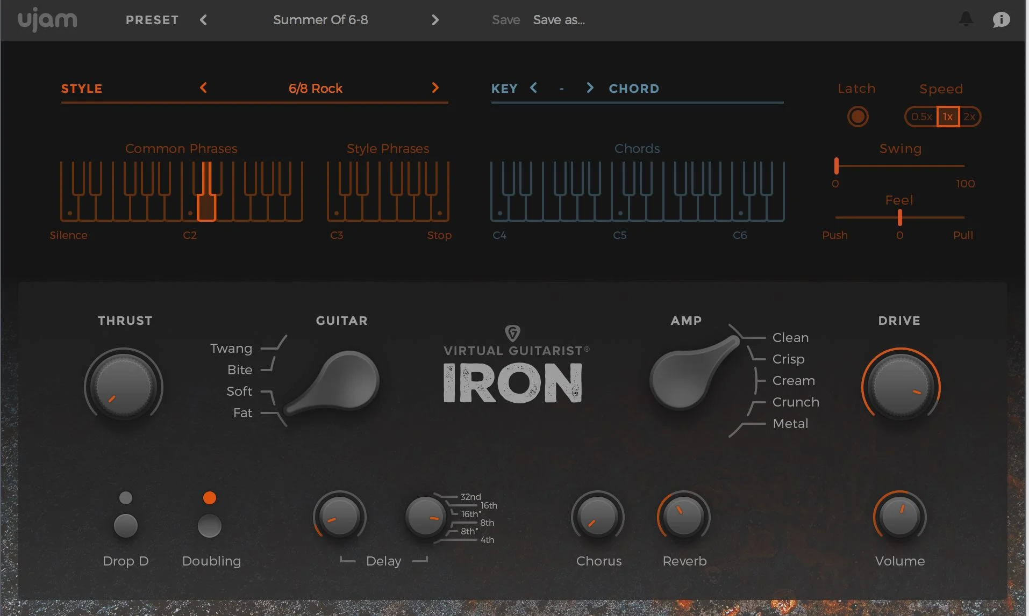Select the Cream amp

(x=794, y=381)
